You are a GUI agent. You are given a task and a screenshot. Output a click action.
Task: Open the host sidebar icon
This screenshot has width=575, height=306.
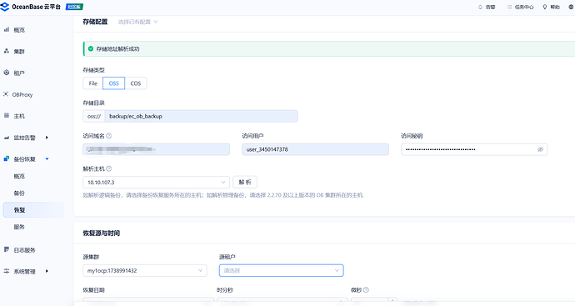6,116
